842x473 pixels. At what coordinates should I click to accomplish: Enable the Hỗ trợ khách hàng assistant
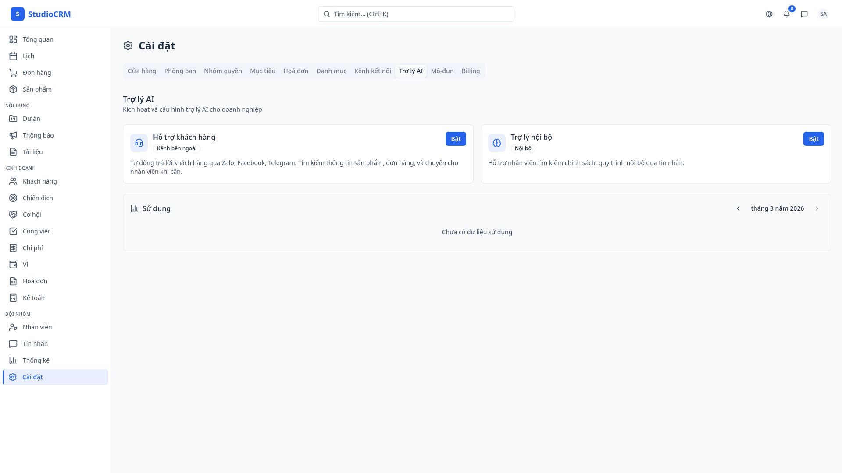pyautogui.click(x=456, y=138)
